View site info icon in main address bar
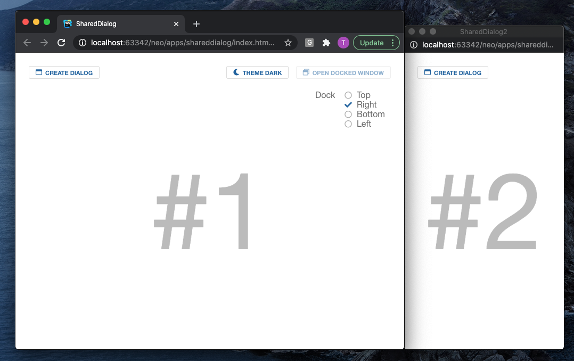This screenshot has width=574, height=361. [83, 43]
